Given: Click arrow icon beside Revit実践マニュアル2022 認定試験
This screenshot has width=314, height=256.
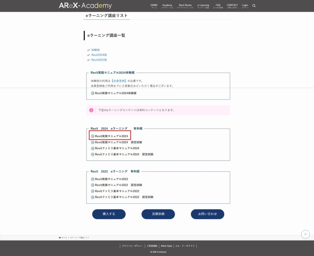Looking at the screenshot, I should 93,185.
